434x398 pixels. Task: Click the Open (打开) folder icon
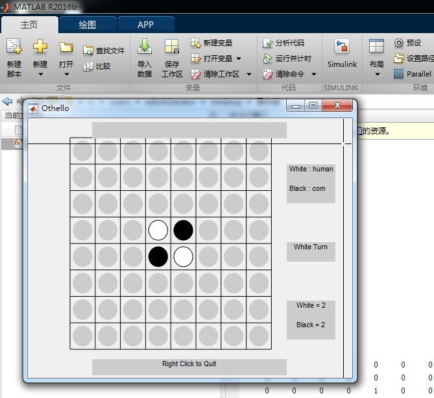tap(66, 47)
